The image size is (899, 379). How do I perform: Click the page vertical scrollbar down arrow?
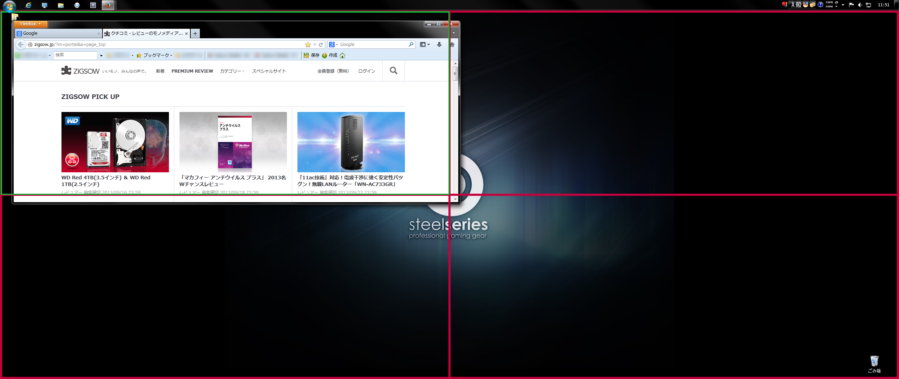coord(455,199)
